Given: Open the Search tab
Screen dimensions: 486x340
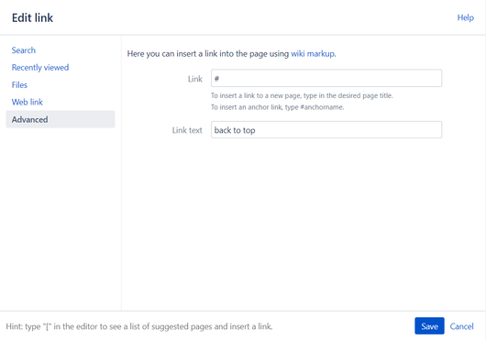Looking at the screenshot, I should 24,50.
